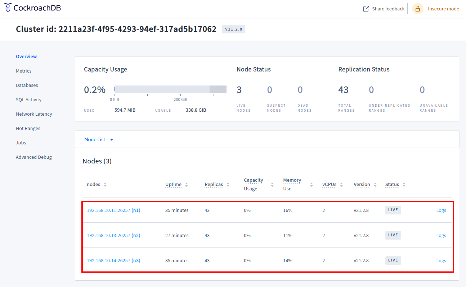The image size is (466, 287).
Task: Go to Databases section
Action: tap(27, 85)
